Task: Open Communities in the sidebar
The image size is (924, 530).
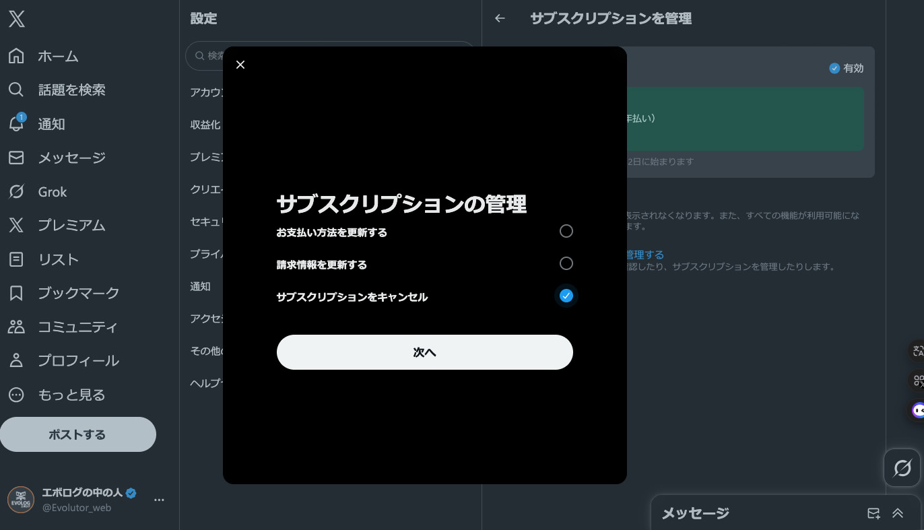Action: (78, 327)
